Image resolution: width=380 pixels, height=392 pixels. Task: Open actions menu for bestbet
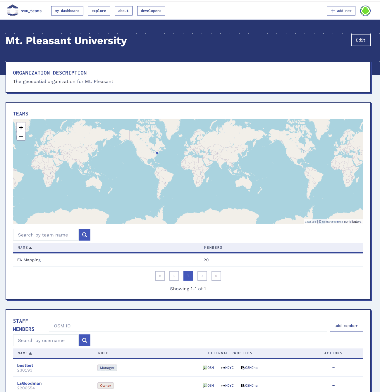pos(333,367)
